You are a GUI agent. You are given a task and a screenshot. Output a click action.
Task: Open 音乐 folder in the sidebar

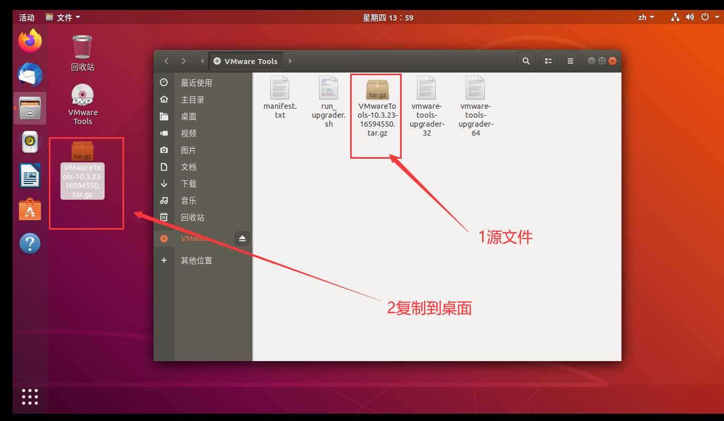pyautogui.click(x=202, y=200)
